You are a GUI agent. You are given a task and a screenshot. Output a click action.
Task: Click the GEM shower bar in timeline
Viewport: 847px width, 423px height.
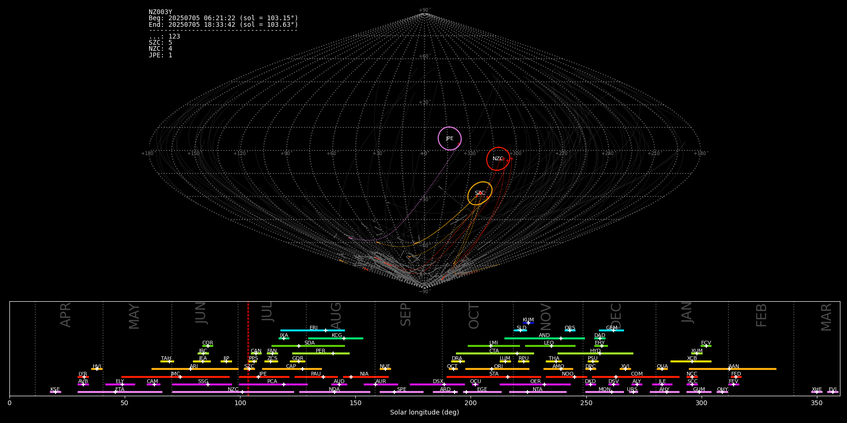[611, 330]
